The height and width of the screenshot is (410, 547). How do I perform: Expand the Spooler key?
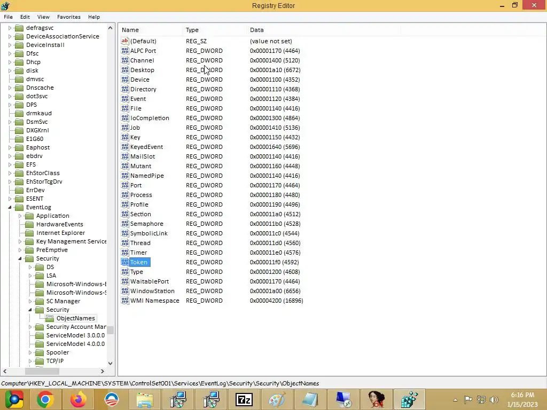click(30, 352)
